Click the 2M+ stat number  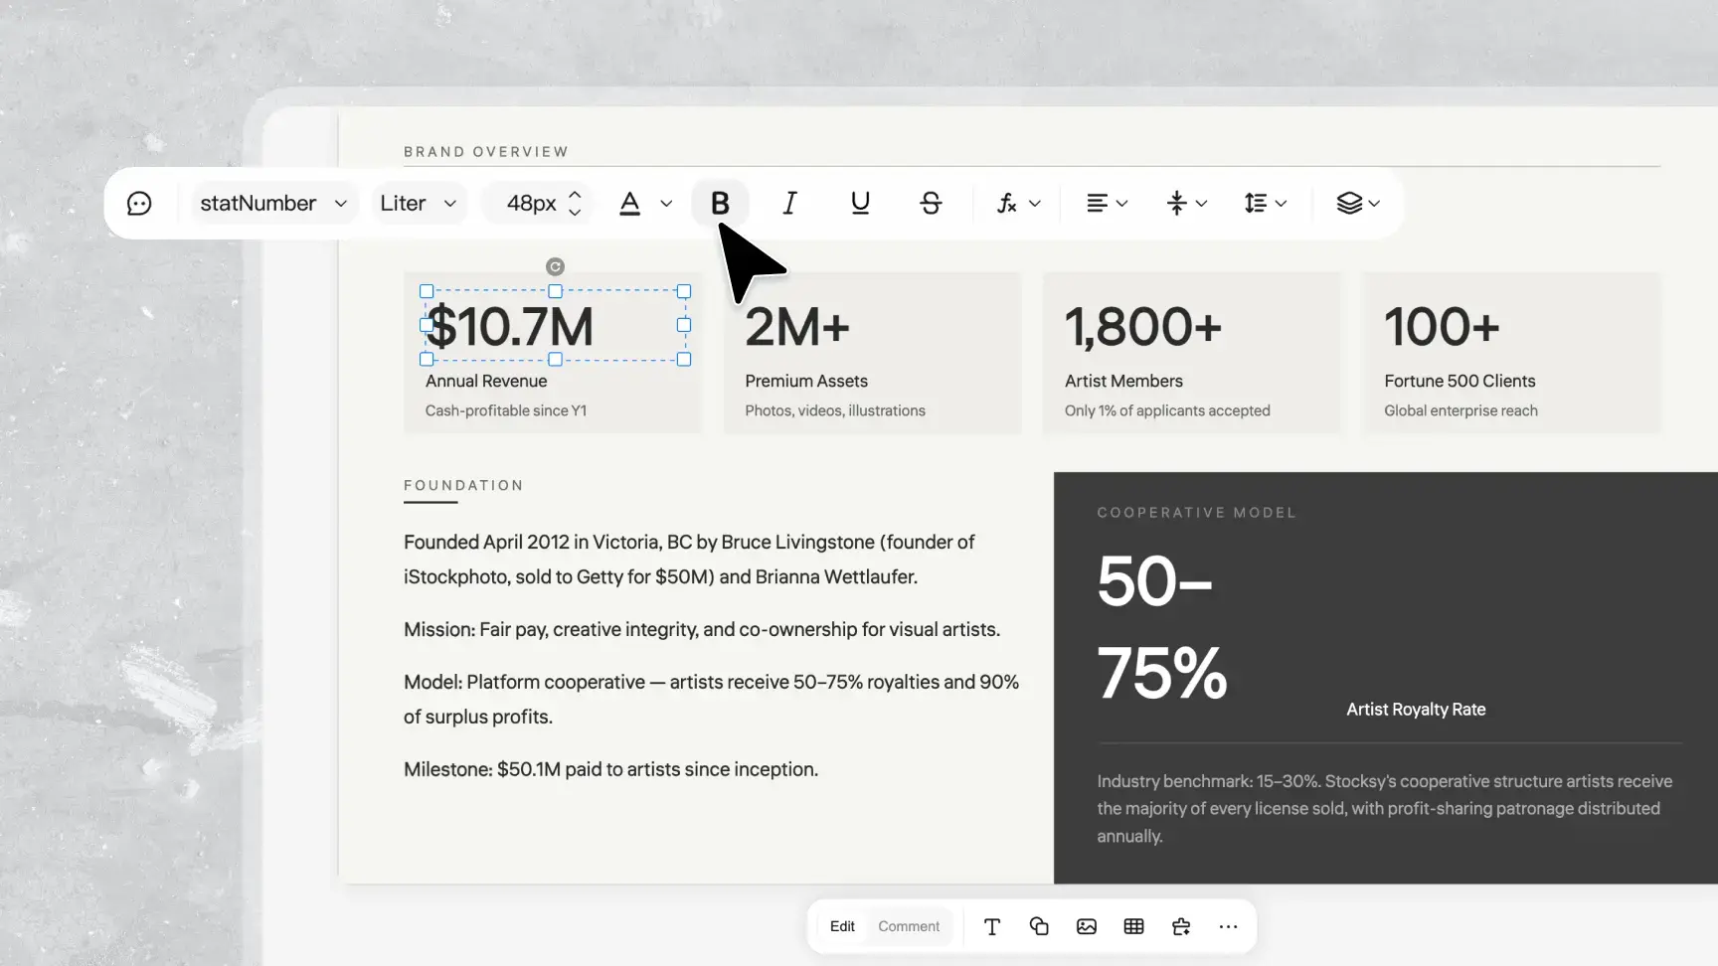point(797,327)
